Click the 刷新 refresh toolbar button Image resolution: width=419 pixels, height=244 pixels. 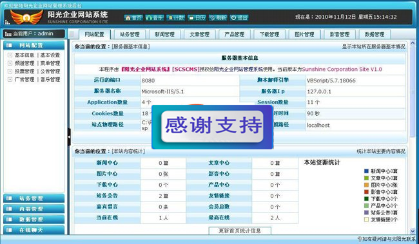coord(218,17)
